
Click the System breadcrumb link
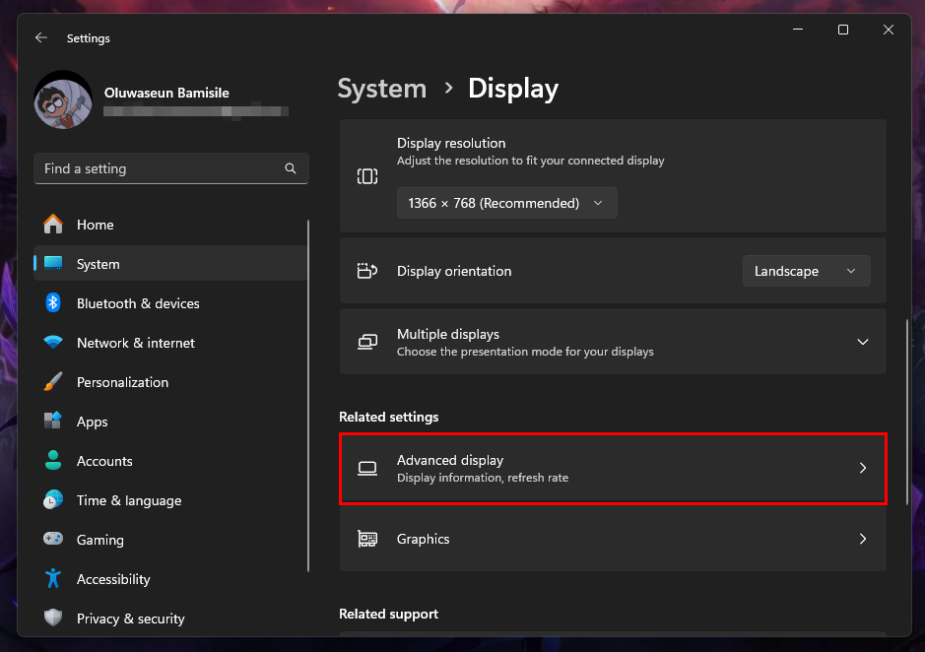pyautogui.click(x=381, y=89)
